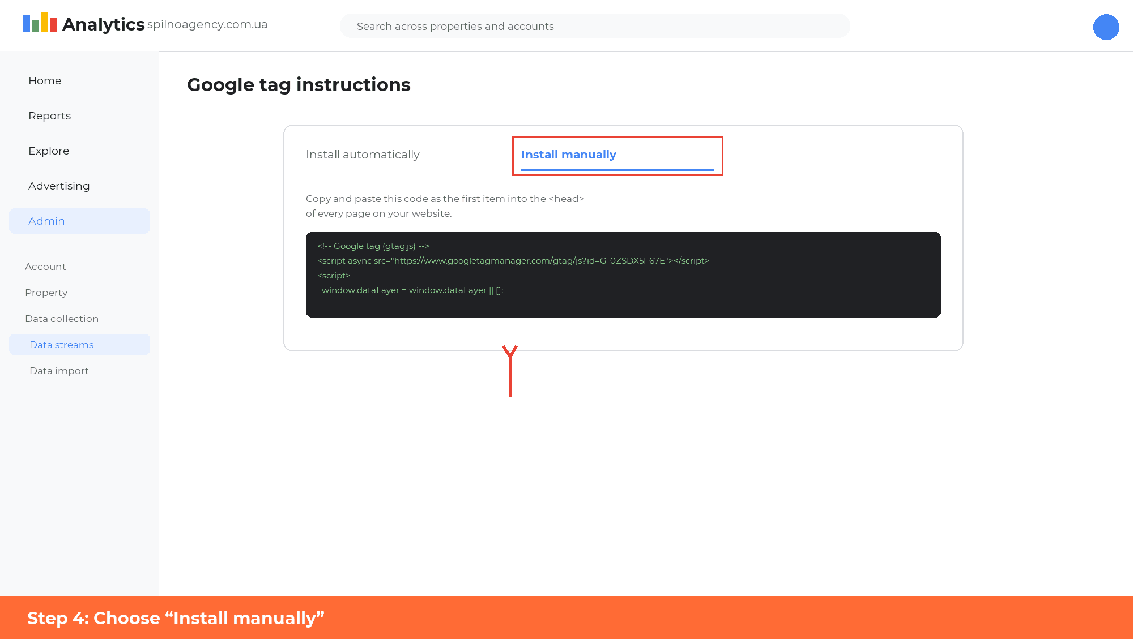Go to Home in the sidebar
Screen dimensions: 1133x639
45,81
